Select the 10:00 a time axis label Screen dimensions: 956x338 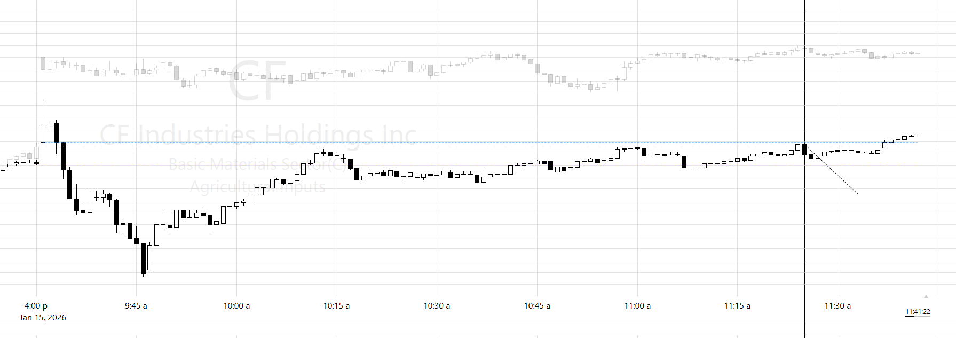(236, 306)
